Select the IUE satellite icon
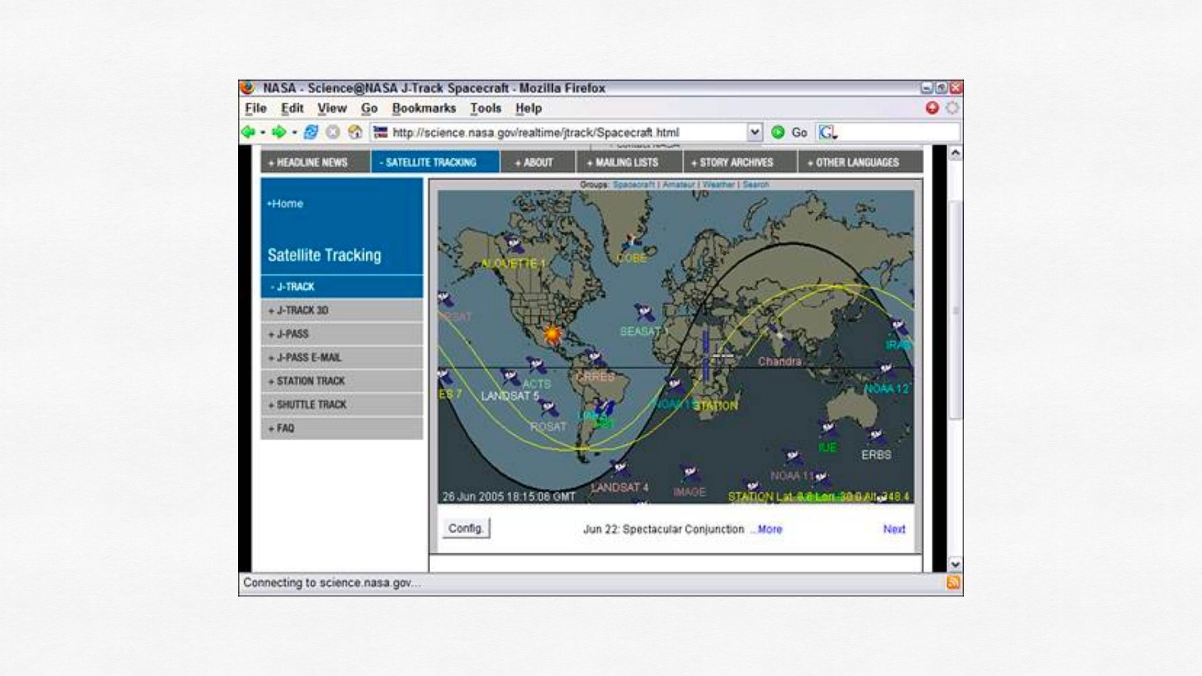 tap(828, 429)
